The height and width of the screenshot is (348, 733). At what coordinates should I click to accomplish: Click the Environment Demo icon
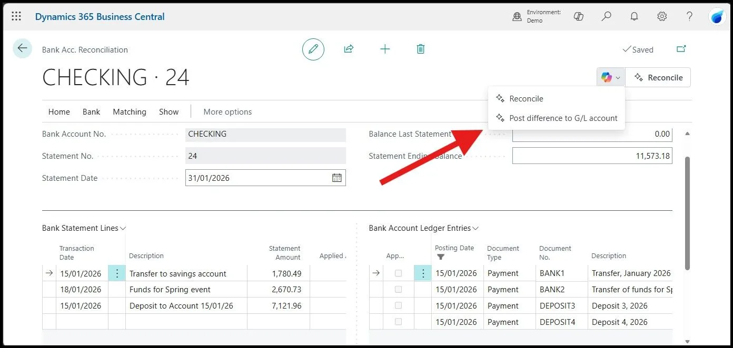[517, 17]
